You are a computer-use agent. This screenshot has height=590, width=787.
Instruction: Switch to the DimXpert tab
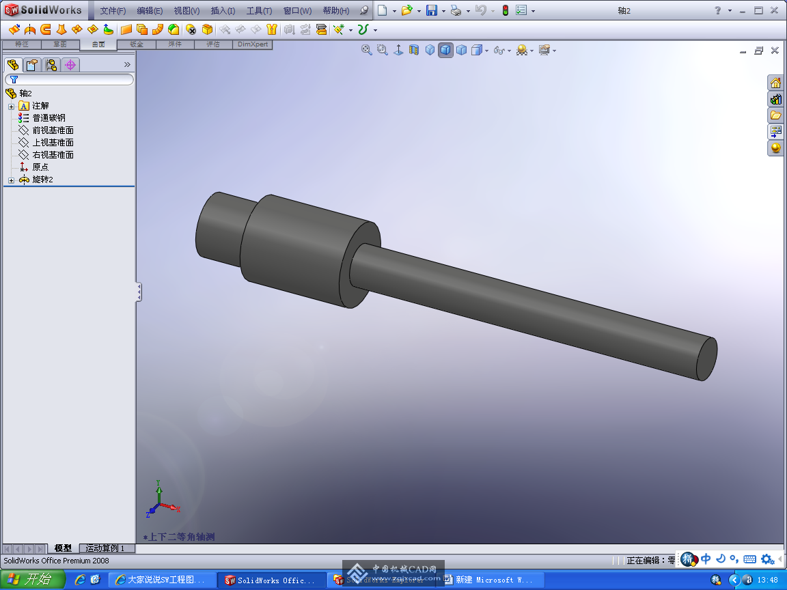(x=253, y=44)
